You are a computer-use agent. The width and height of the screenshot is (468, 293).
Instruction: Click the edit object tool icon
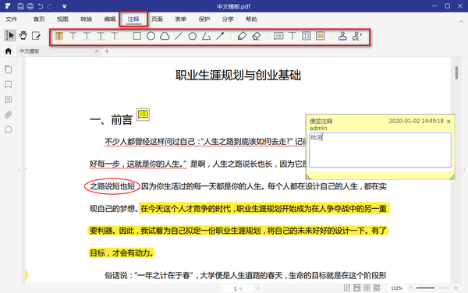(36, 36)
